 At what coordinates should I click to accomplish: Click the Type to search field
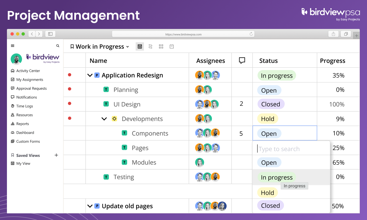click(x=292, y=149)
